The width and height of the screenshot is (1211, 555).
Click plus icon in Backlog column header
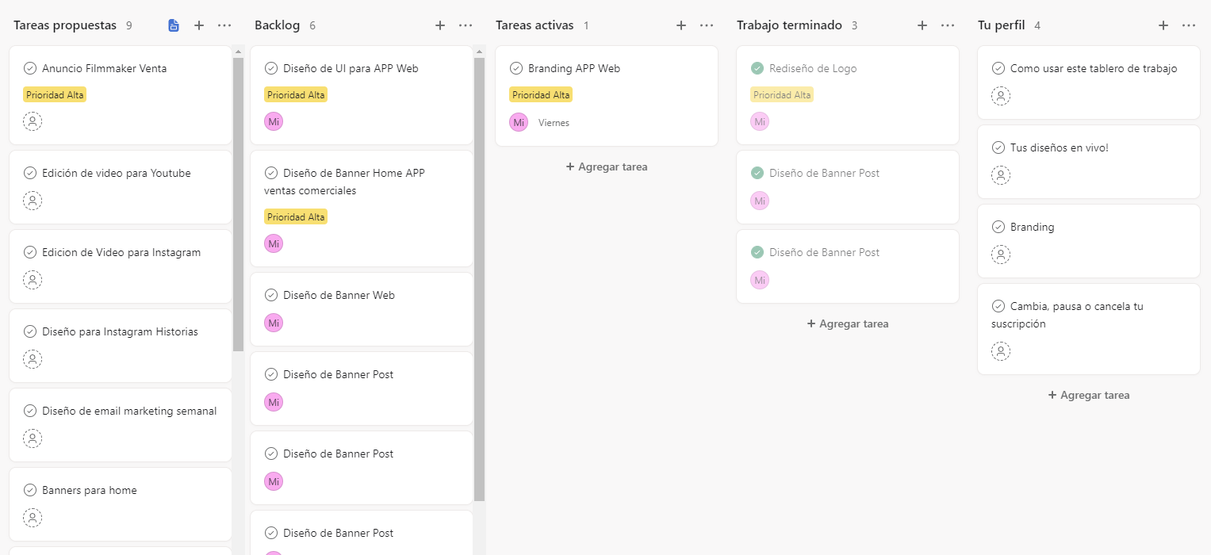click(440, 25)
